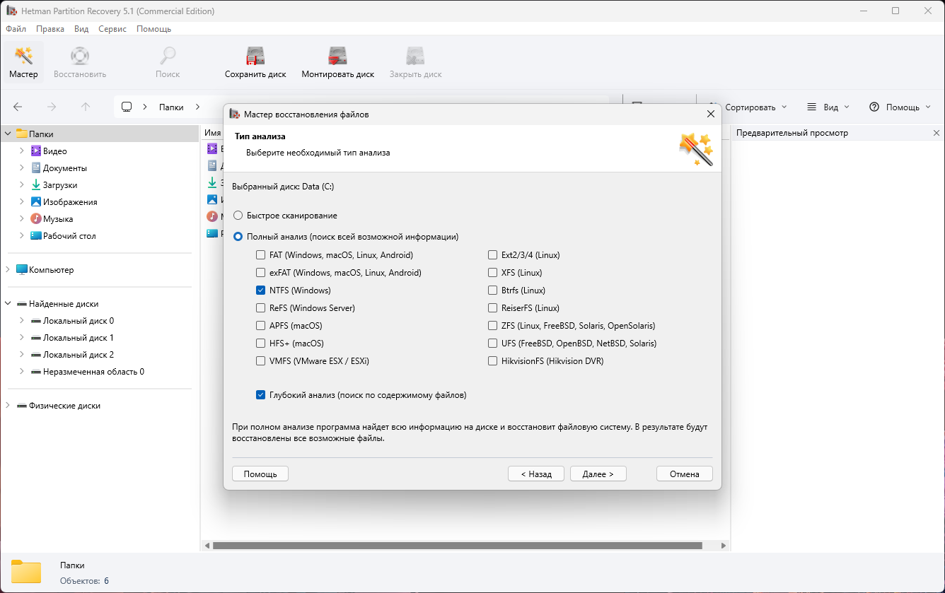This screenshot has width=945, height=593.
Task: Enable the exFAT checkbox
Action: tap(261, 272)
